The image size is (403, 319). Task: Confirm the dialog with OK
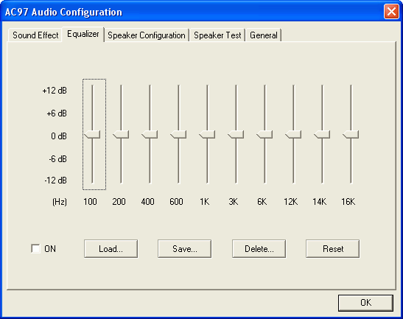[365, 303]
